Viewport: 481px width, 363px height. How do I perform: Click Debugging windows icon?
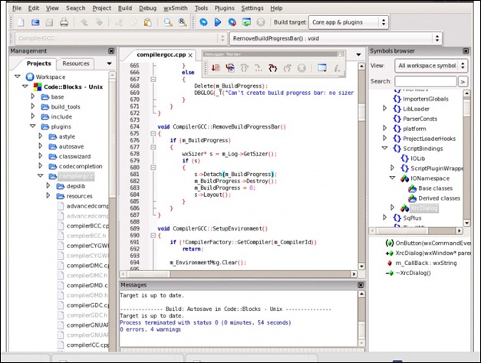321,67
